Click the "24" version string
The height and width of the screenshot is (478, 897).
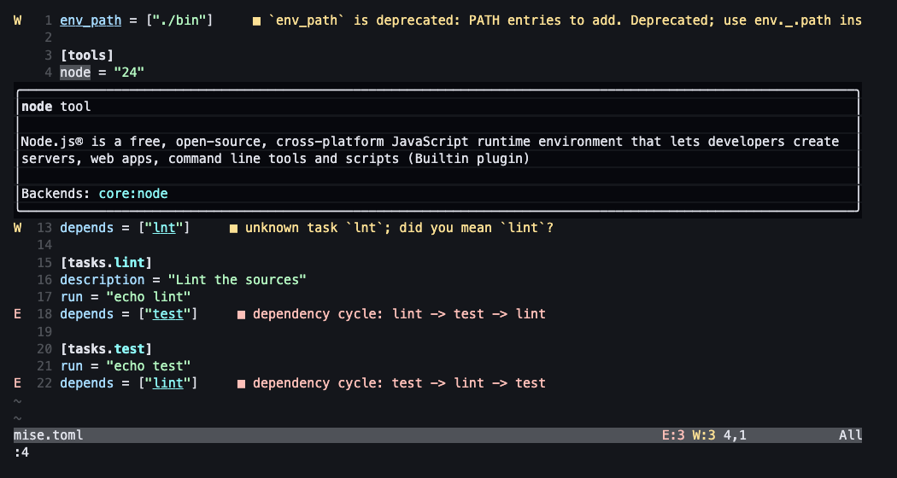point(129,73)
